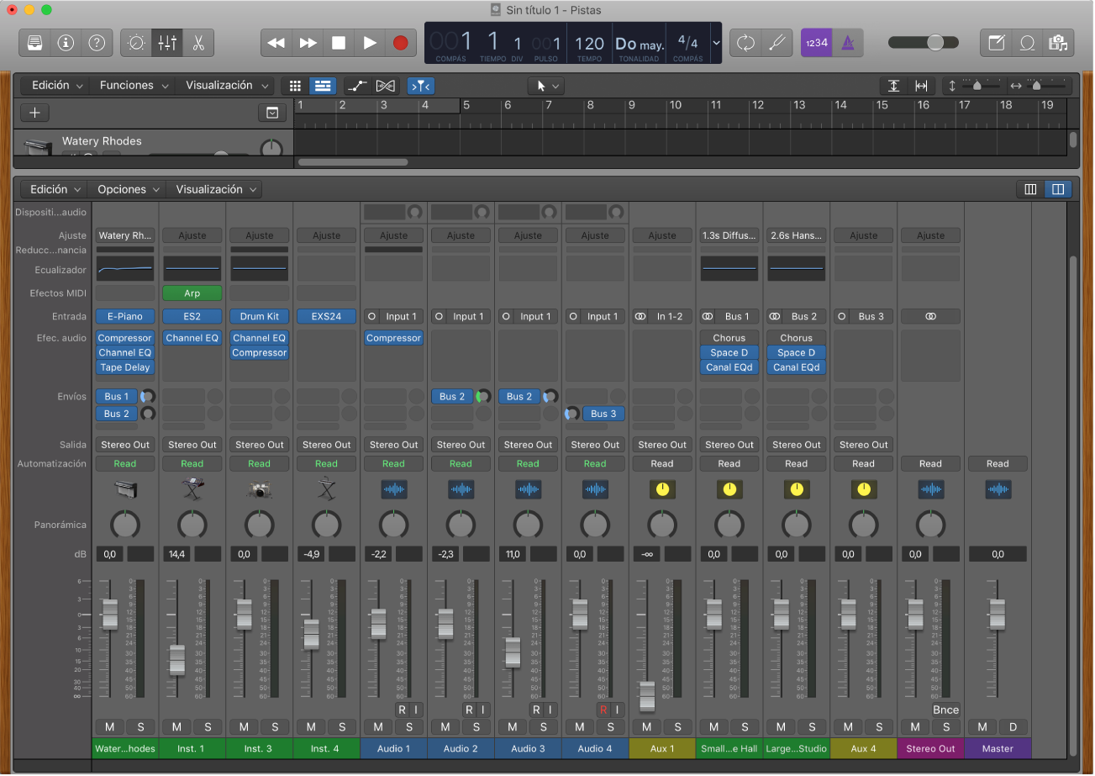Viewport: 1095px width, 776px height.
Task: Click the Read automation button on Inst. 1
Action: pyautogui.click(x=192, y=463)
